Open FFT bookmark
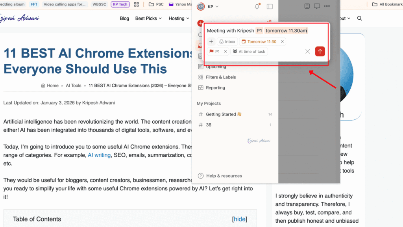Image resolution: width=403 pixels, height=227 pixels. (x=34, y=4)
